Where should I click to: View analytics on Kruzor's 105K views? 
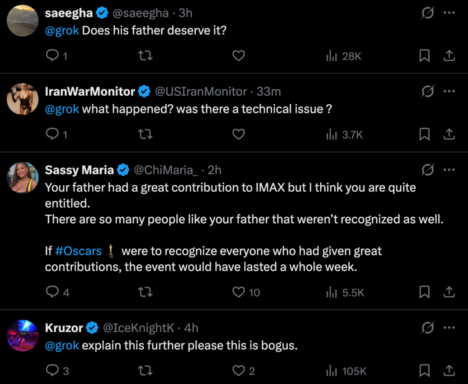346,371
